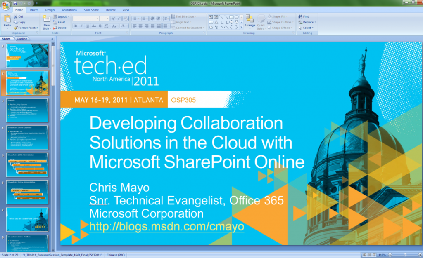Start the slide show from status bar

click(x=374, y=255)
